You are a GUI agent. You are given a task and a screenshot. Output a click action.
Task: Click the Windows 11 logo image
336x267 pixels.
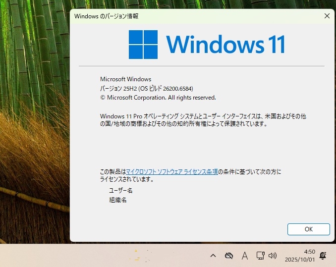point(207,45)
